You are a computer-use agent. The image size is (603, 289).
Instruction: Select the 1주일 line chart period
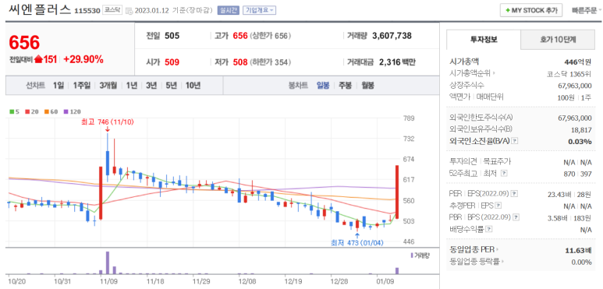(82, 85)
